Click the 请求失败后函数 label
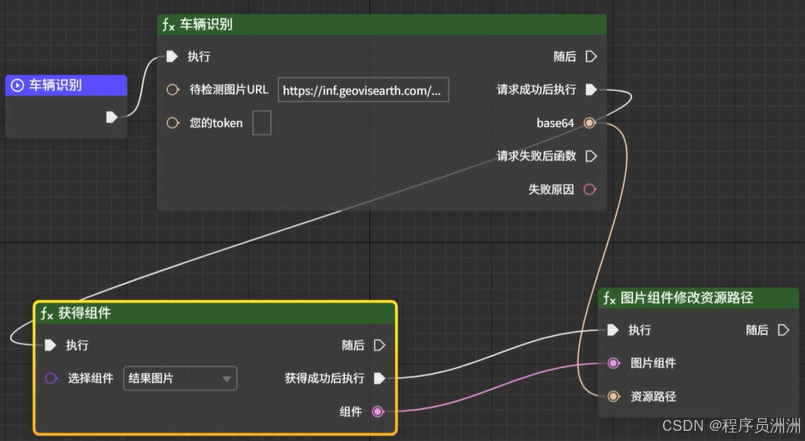The image size is (805, 441). (536, 155)
